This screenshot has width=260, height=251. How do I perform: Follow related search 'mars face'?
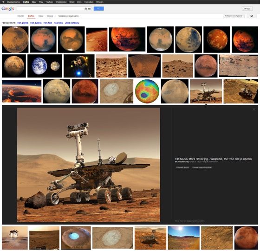48,23
